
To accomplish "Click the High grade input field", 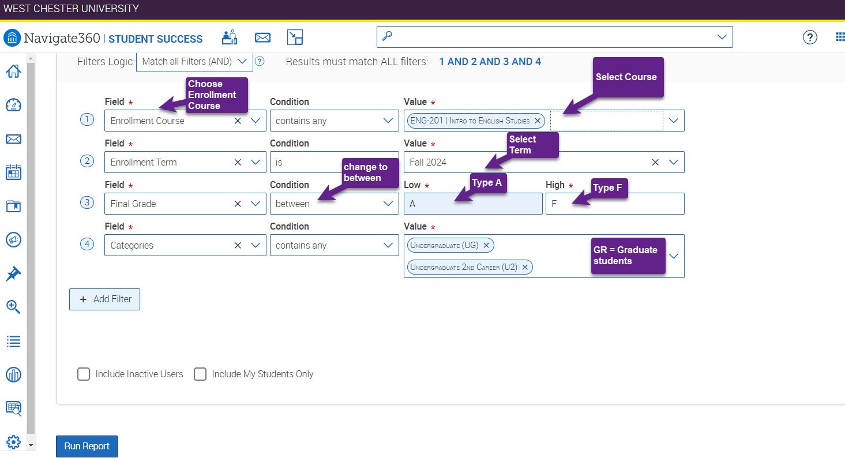I will click(x=615, y=204).
